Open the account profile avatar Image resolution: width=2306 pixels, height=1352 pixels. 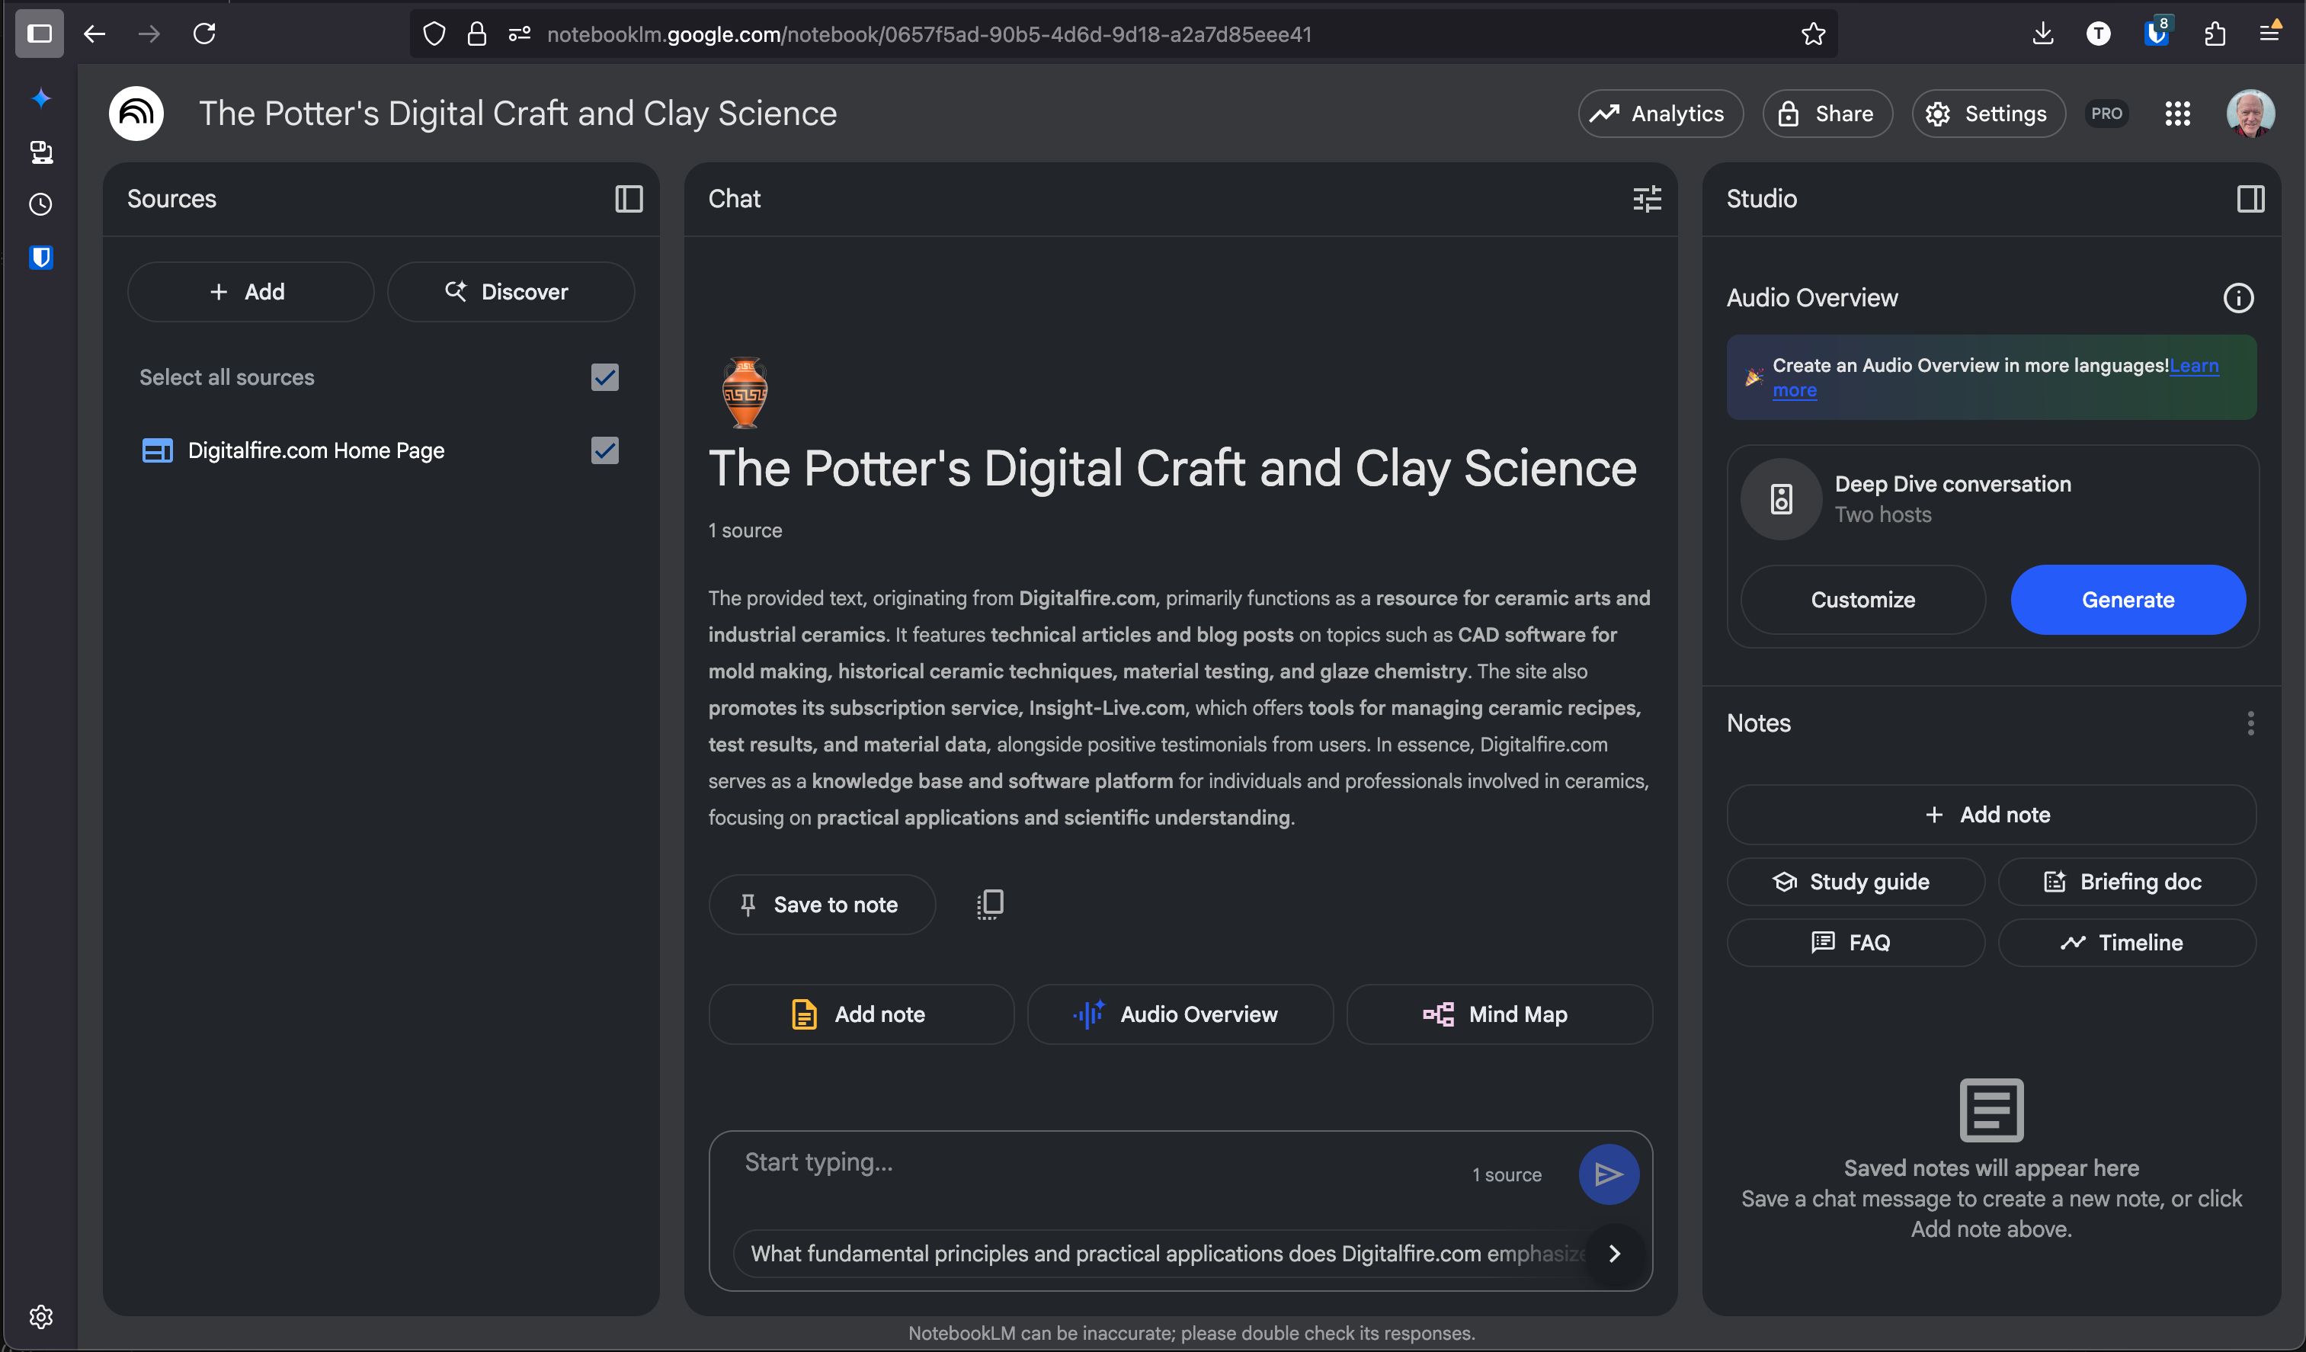pos(2250,114)
